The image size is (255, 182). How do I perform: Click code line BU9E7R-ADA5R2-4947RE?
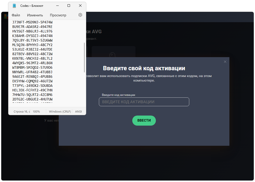coord(32,27)
